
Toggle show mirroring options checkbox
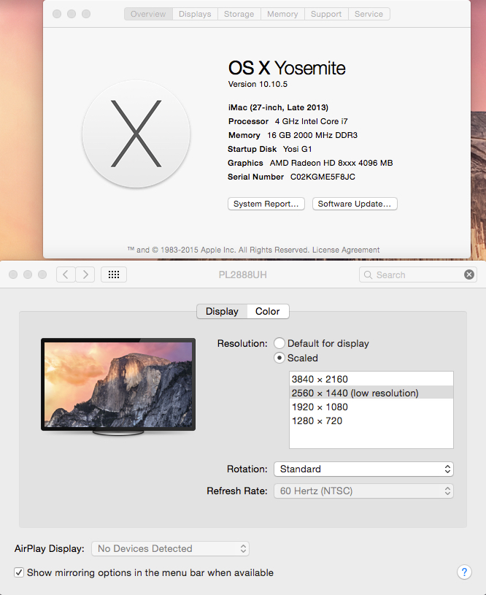click(19, 572)
